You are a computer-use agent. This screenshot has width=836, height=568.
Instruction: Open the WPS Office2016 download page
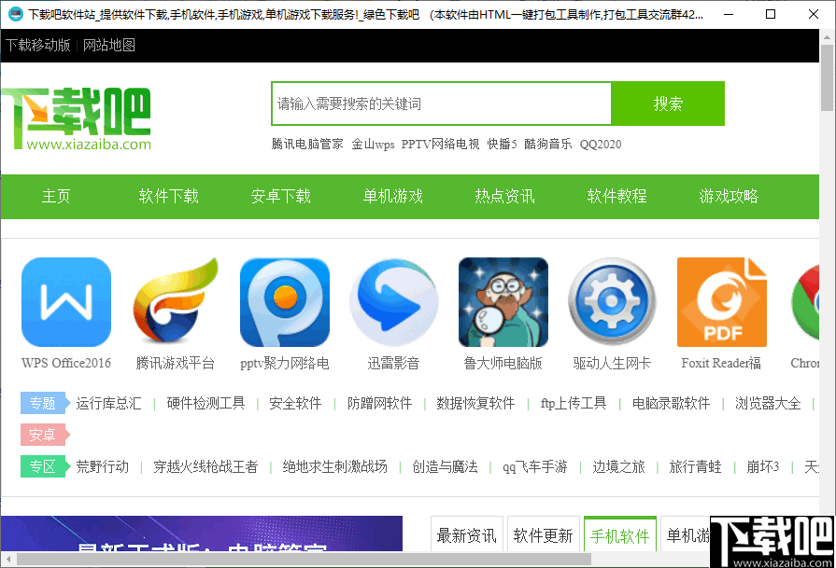[65, 301]
